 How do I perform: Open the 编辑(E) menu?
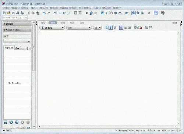pos(15,8)
